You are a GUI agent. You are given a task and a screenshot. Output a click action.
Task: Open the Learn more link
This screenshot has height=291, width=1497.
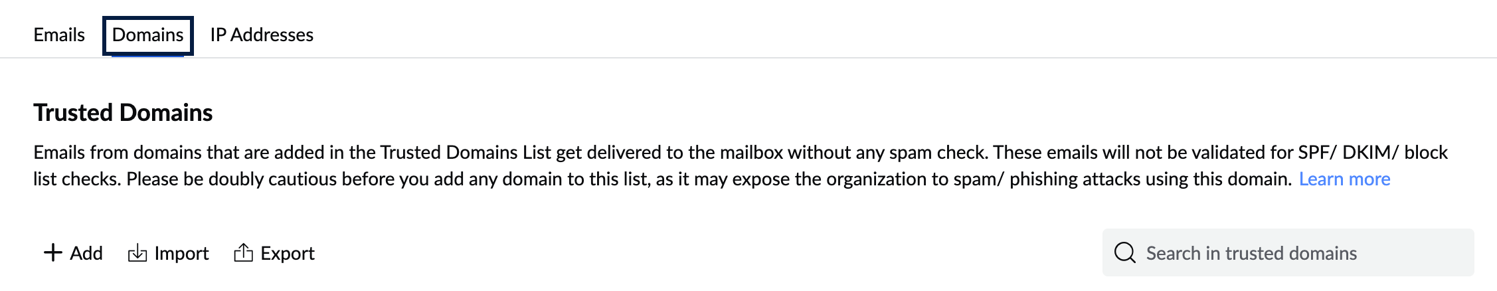[1344, 179]
